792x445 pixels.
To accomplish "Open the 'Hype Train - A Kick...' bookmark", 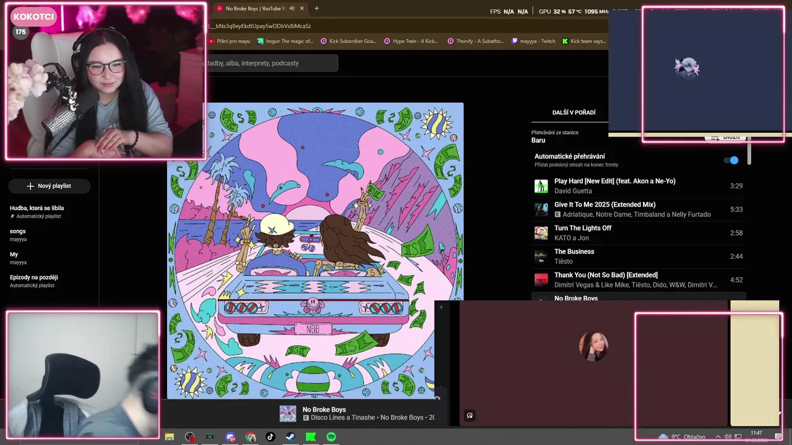I will pos(411,41).
